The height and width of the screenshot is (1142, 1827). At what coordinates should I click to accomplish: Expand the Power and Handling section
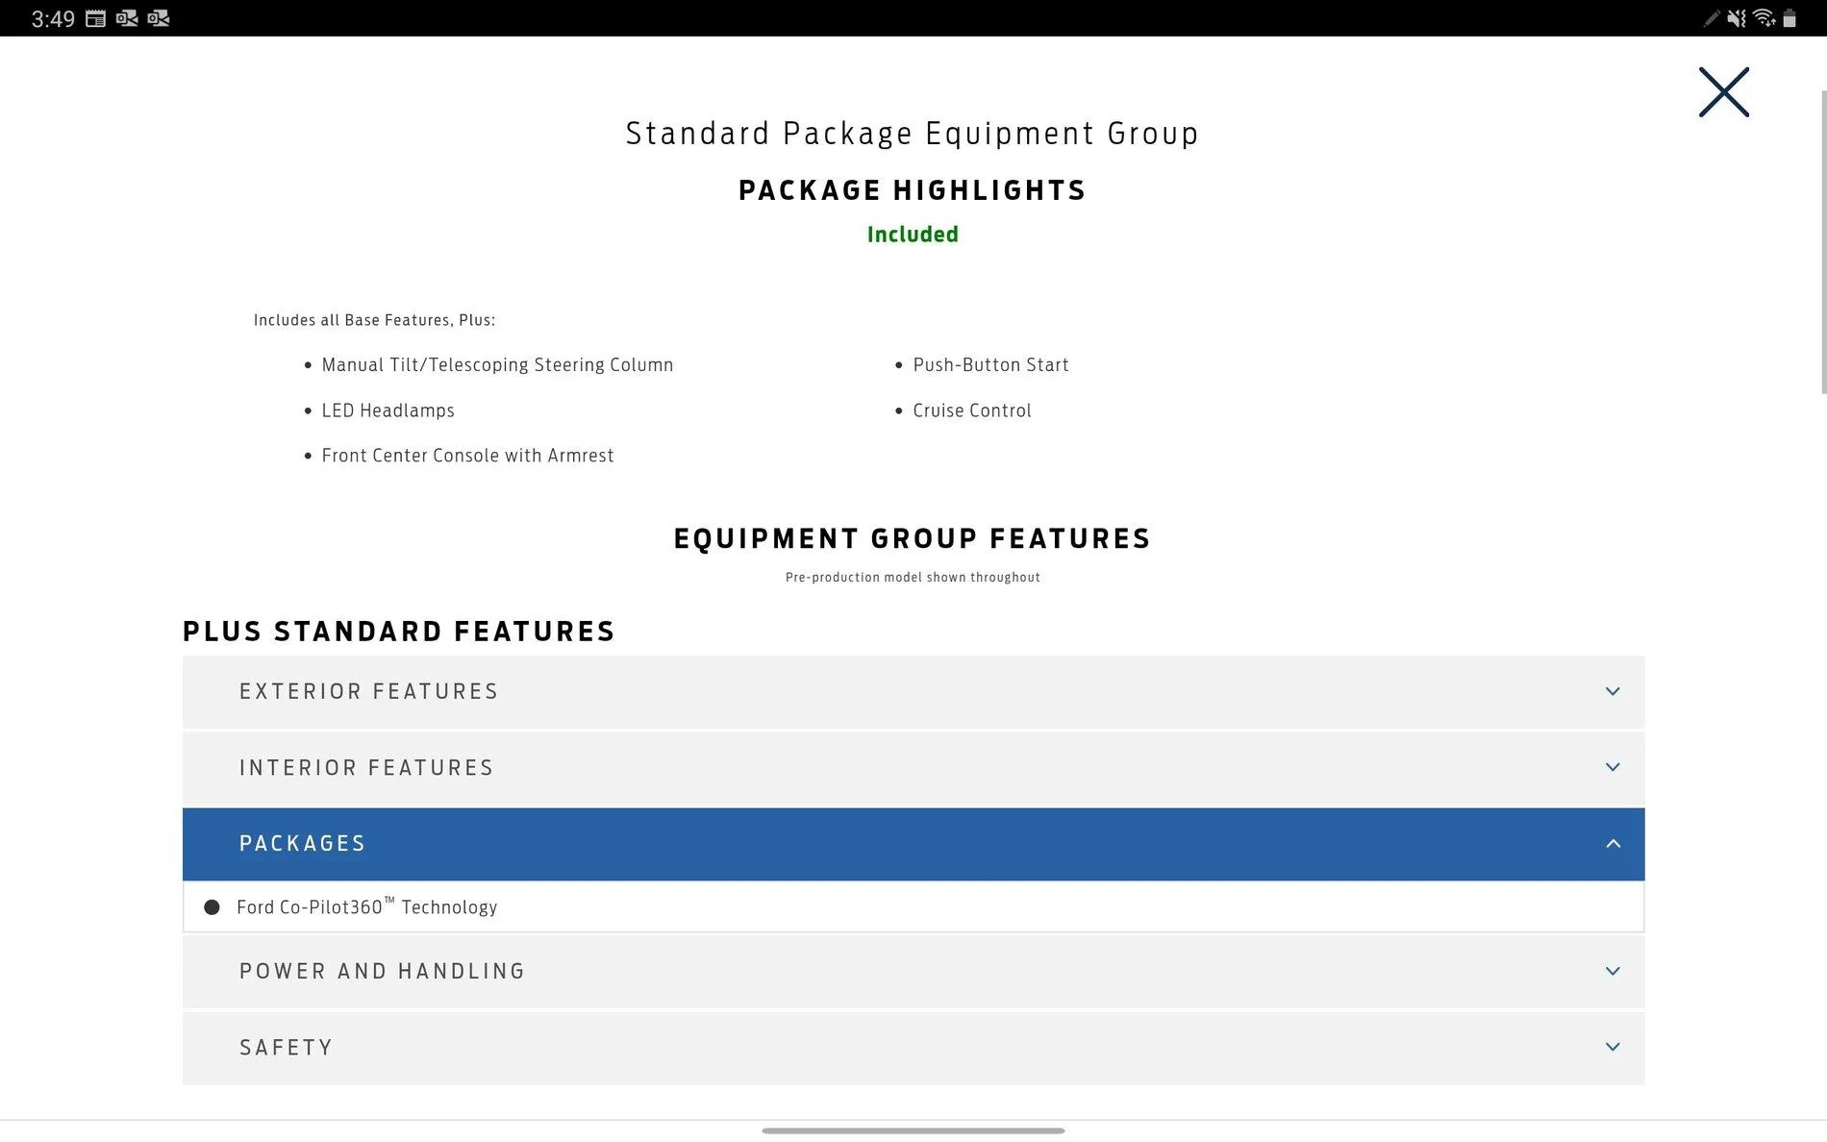point(913,972)
